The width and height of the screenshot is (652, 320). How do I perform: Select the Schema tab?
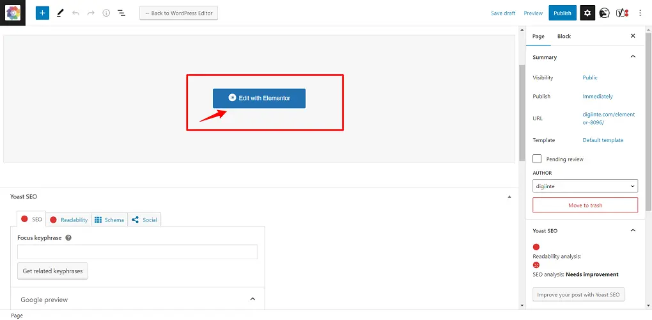pyautogui.click(x=109, y=220)
